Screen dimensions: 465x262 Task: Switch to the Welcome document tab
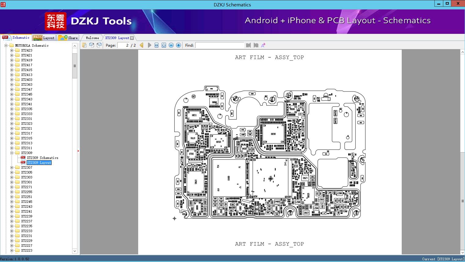coord(92,38)
